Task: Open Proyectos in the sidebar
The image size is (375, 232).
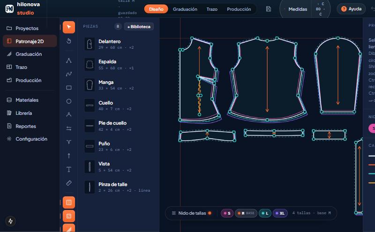Action: click(x=30, y=28)
